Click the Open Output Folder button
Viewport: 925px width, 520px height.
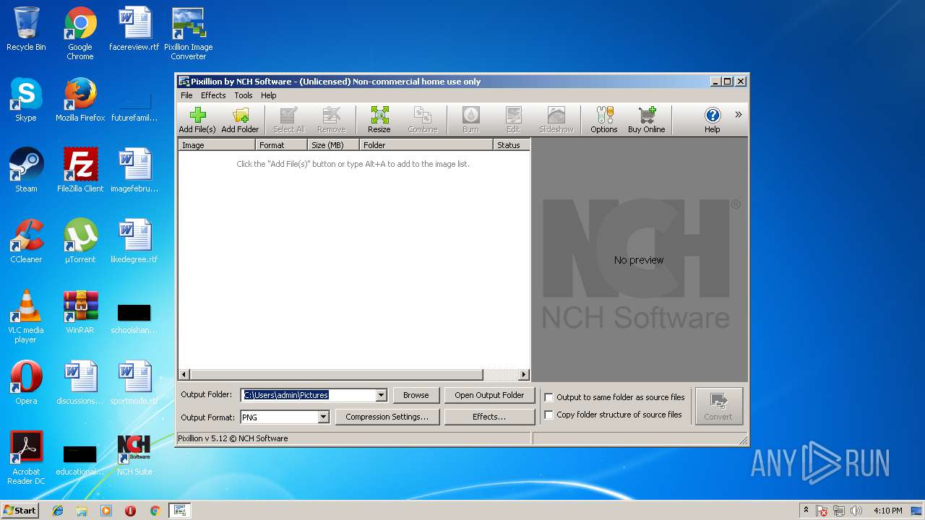pos(489,395)
